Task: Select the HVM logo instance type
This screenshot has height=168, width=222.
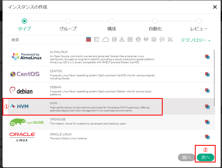Action: pyautogui.click(x=19, y=106)
